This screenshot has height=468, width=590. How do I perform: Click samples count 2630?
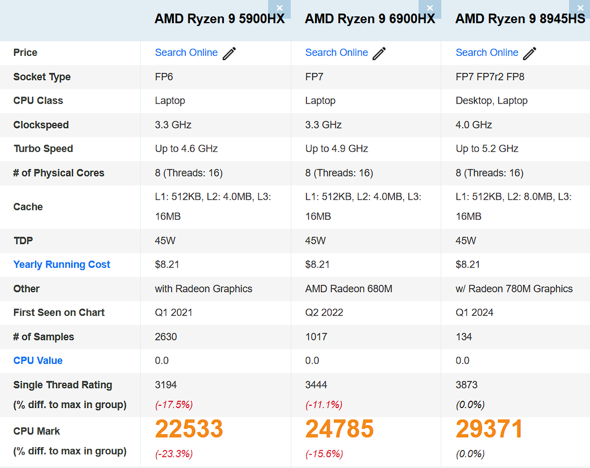click(x=166, y=337)
